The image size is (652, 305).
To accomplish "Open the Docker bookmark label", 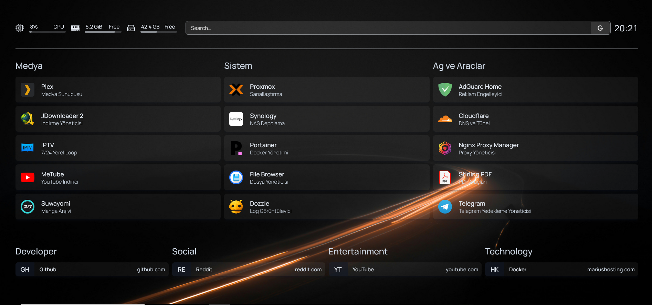I will (518, 270).
